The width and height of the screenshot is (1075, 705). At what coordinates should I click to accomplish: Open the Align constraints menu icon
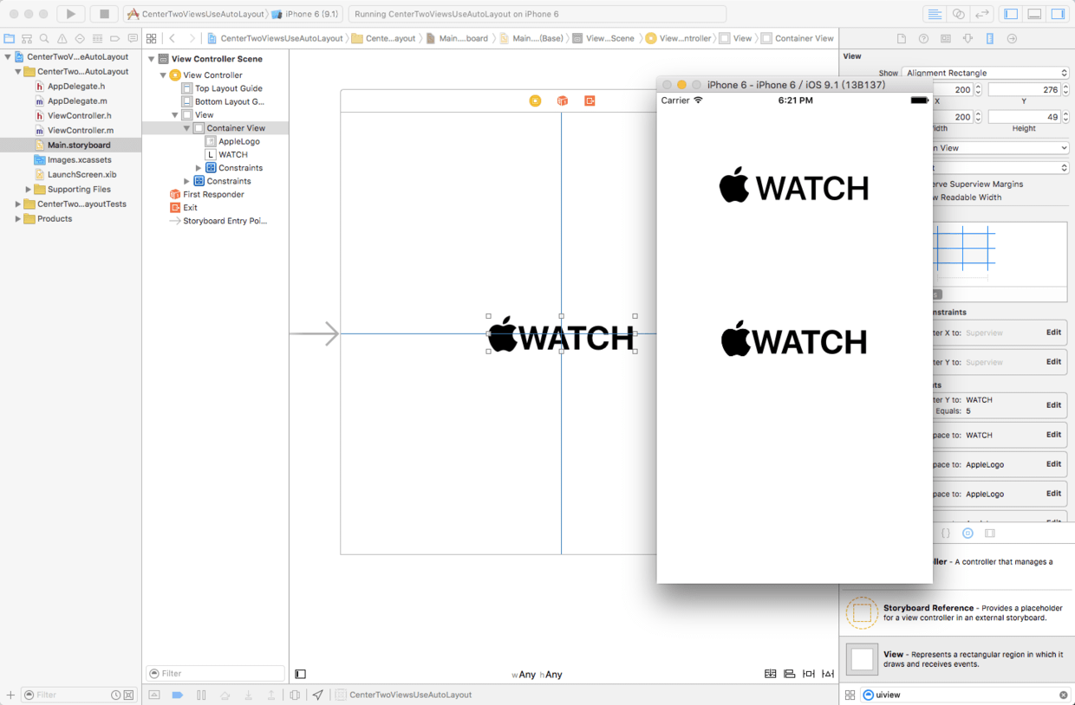pyautogui.click(x=789, y=674)
